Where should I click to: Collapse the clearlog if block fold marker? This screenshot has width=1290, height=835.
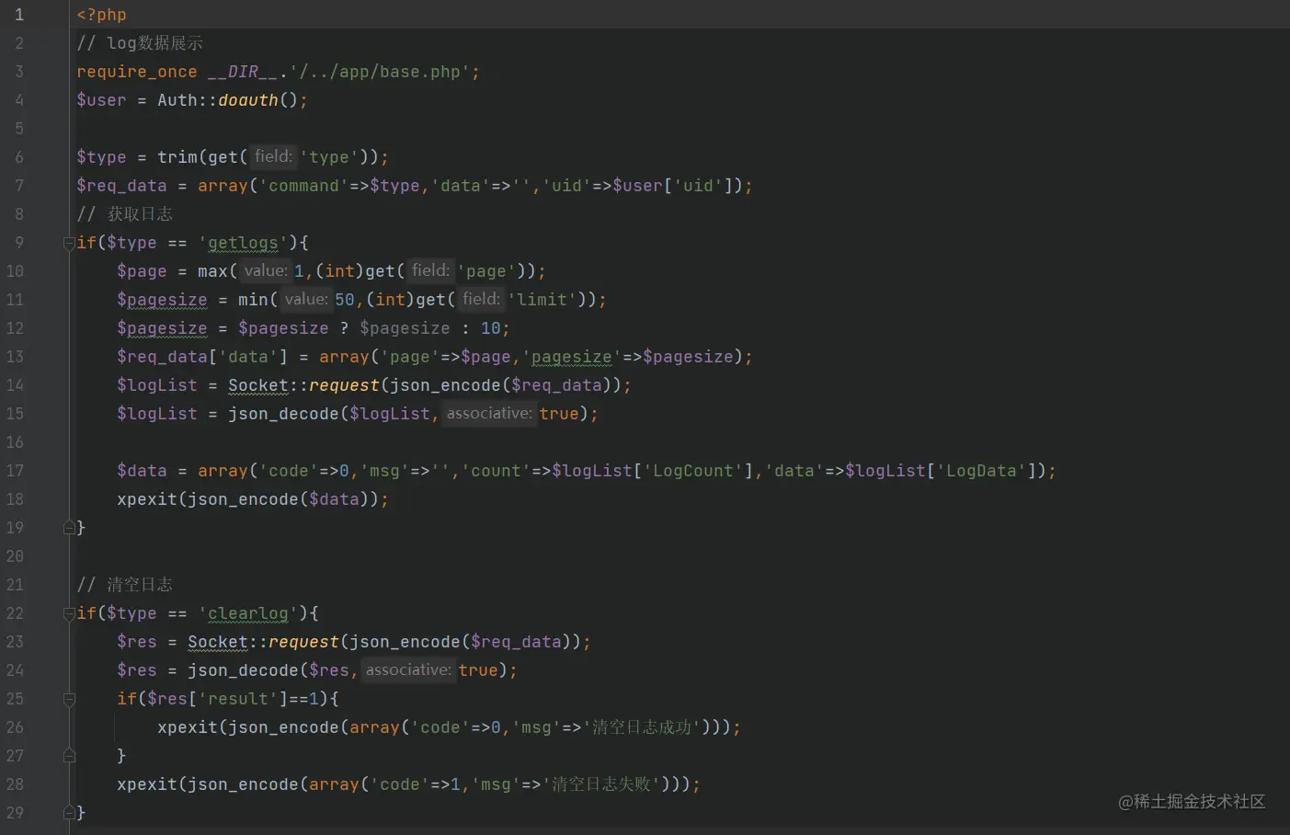[69, 613]
